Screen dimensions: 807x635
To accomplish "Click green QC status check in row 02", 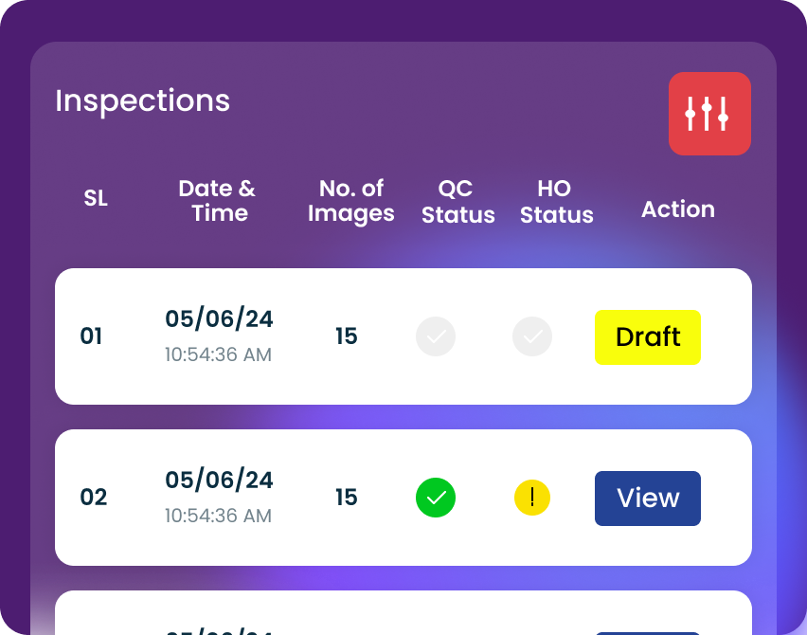I will [x=436, y=498].
